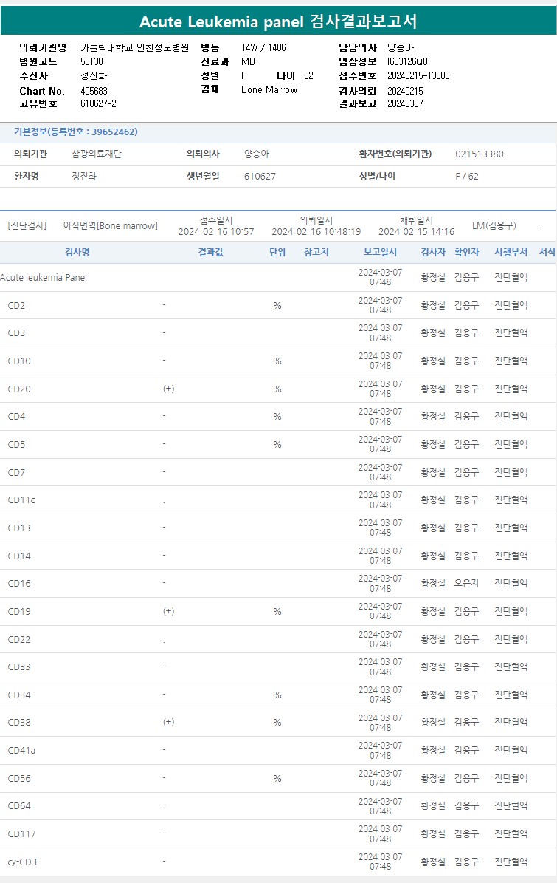
Task: Click confirmer 오은지 in the CD16 row
Action: pos(466,583)
